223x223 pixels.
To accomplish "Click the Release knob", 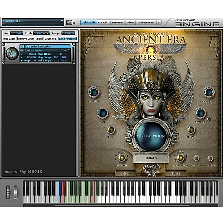I will point(191,130).
